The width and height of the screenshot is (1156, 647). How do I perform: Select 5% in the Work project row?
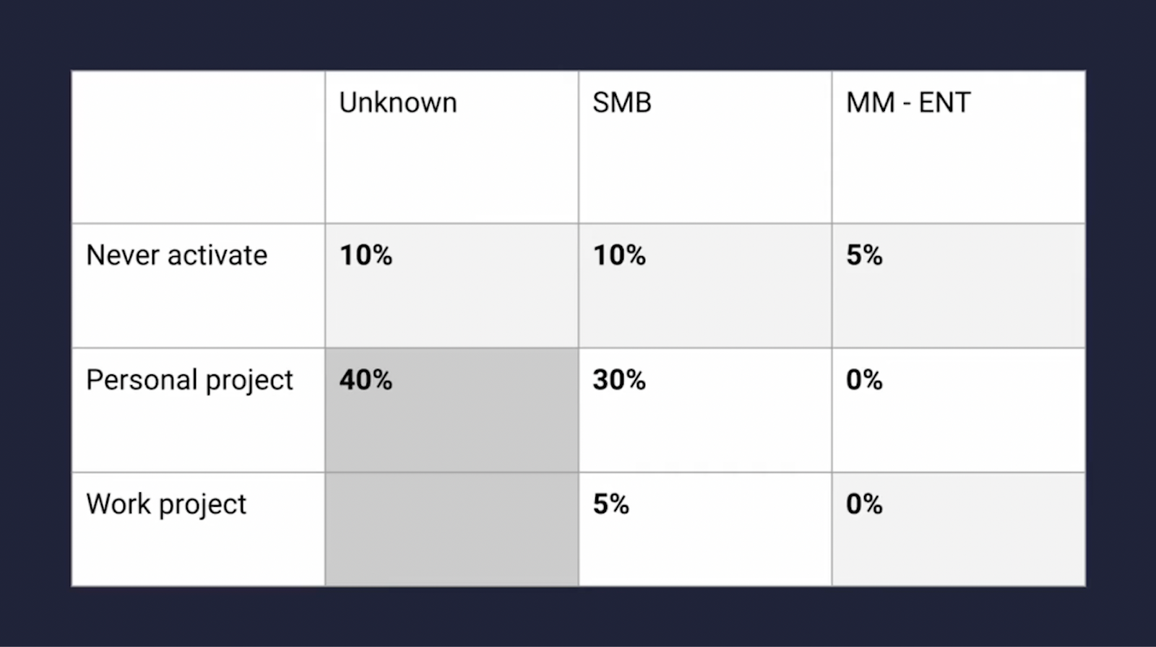pyautogui.click(x=611, y=505)
